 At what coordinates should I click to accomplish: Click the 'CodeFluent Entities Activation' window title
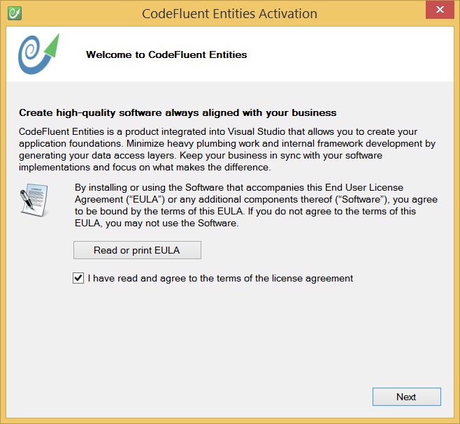pyautogui.click(x=229, y=13)
